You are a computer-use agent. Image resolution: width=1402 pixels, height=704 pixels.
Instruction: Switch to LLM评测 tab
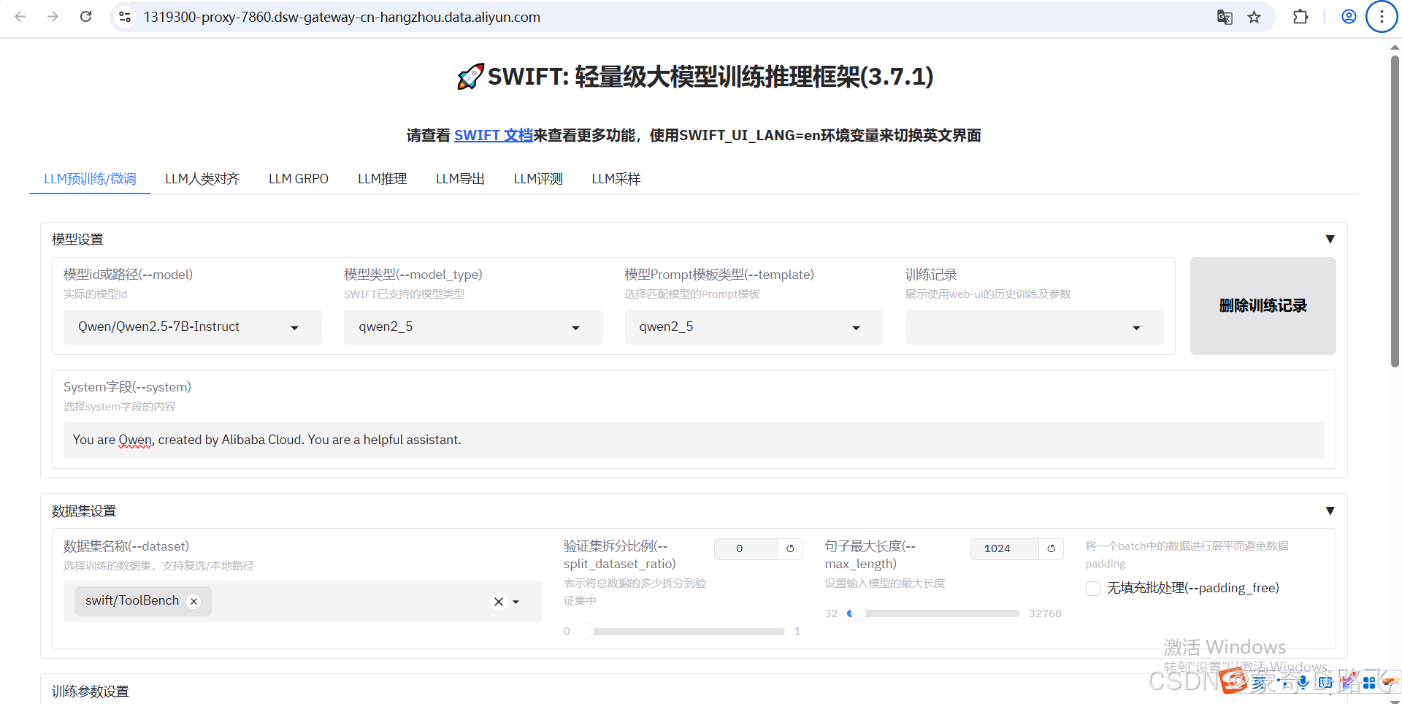(x=538, y=179)
